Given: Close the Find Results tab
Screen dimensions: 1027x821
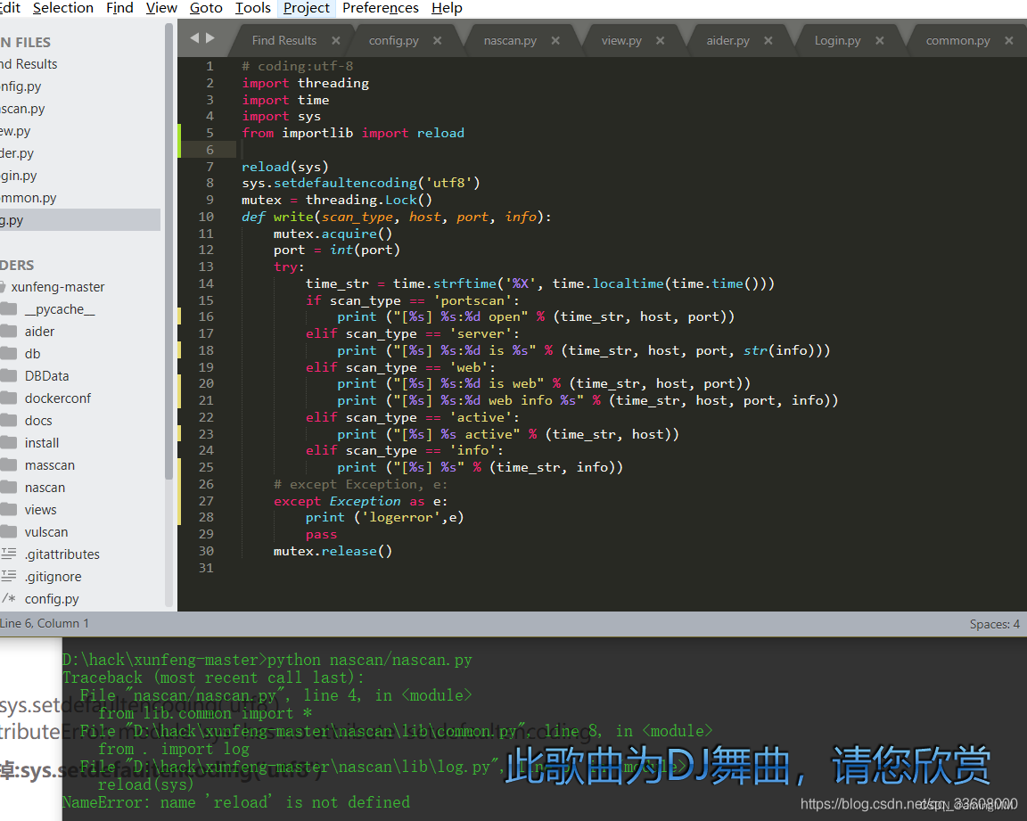Looking at the screenshot, I should tap(336, 41).
